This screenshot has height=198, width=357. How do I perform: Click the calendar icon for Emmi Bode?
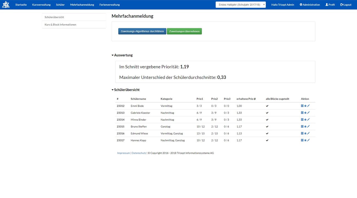(x=302, y=106)
